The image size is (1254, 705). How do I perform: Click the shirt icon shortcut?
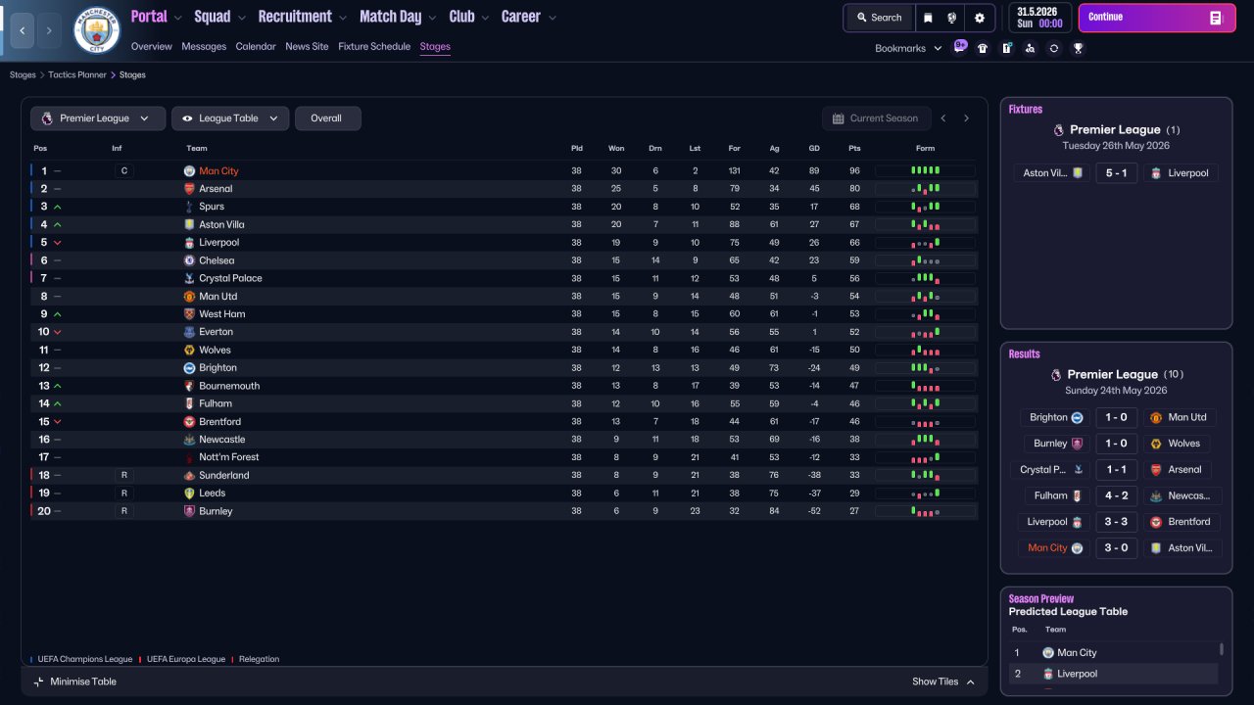pos(983,48)
